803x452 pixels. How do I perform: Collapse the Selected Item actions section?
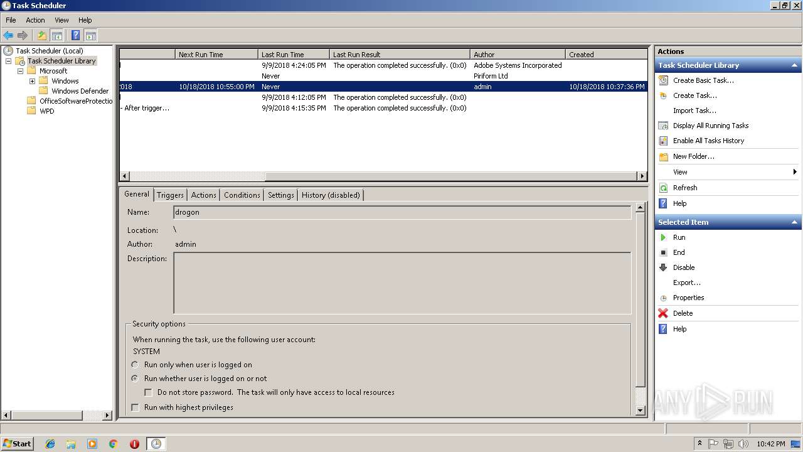tap(794, 222)
